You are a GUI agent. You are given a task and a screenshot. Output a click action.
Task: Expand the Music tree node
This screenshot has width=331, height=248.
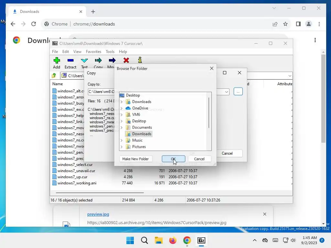122,140
